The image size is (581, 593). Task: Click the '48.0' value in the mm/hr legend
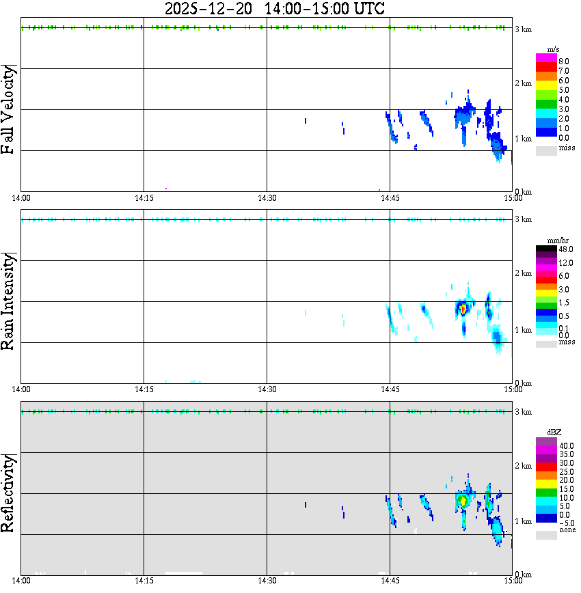pyautogui.click(x=566, y=249)
